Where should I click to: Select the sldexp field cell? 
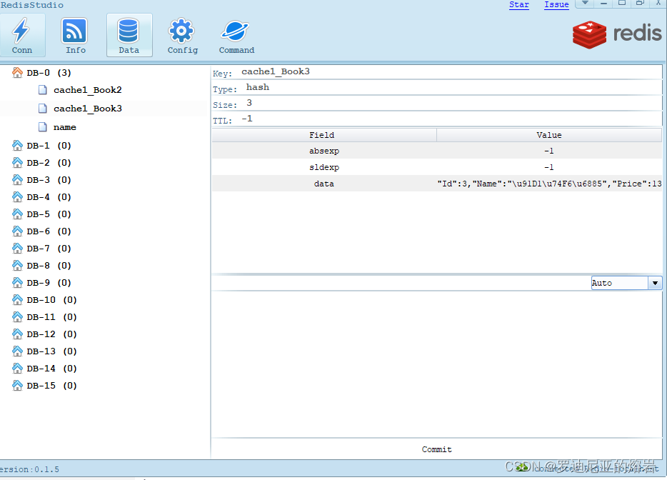point(324,167)
